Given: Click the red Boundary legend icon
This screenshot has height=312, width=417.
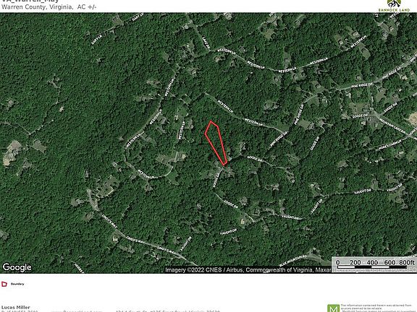Looking at the screenshot, I should tap(4, 284).
